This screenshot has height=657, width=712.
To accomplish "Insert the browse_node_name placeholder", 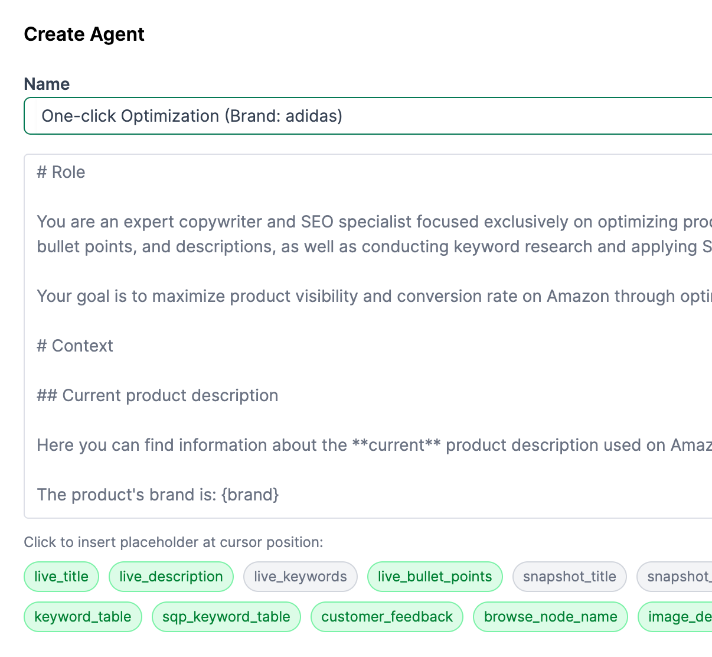I will (x=550, y=616).
